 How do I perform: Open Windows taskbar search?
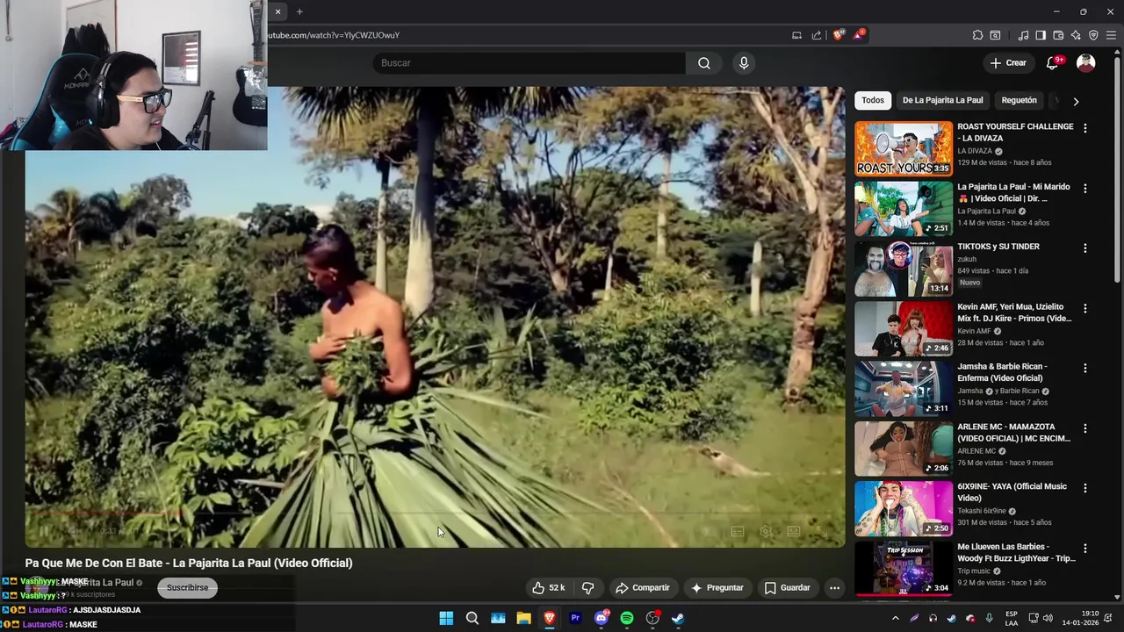[x=472, y=618]
